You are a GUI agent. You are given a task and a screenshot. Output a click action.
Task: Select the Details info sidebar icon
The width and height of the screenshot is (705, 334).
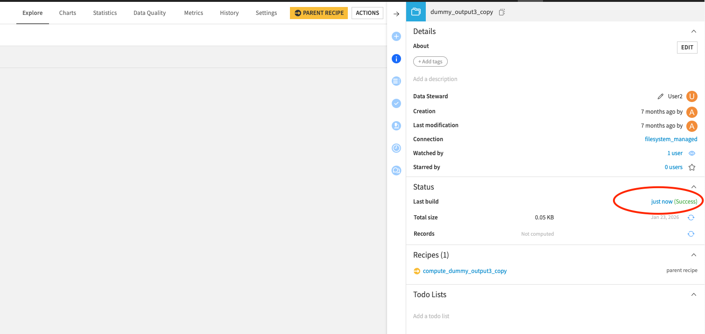(x=396, y=59)
